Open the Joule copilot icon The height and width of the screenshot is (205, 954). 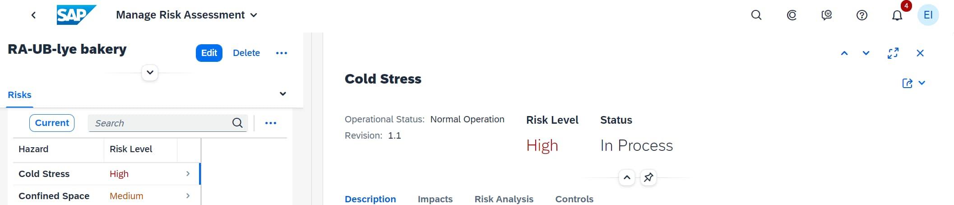792,15
